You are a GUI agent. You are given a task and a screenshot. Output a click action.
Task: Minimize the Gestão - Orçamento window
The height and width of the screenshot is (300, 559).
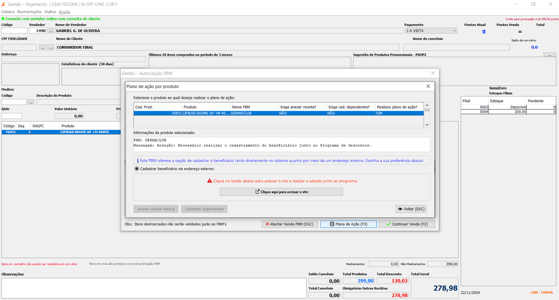(516, 4)
